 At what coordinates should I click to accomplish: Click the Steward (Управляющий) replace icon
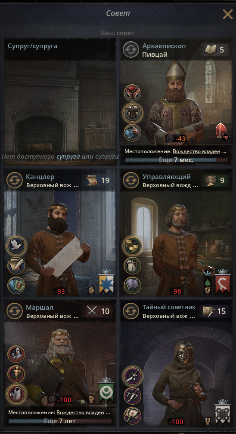(131, 180)
